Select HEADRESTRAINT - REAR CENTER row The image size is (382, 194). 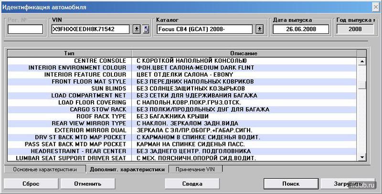[x=182, y=152]
